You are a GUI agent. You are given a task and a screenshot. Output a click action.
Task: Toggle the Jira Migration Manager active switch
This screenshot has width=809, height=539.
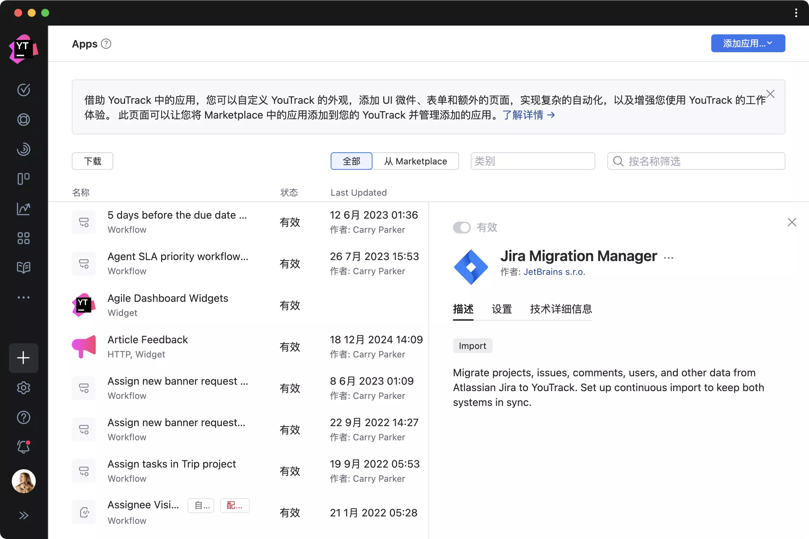461,227
